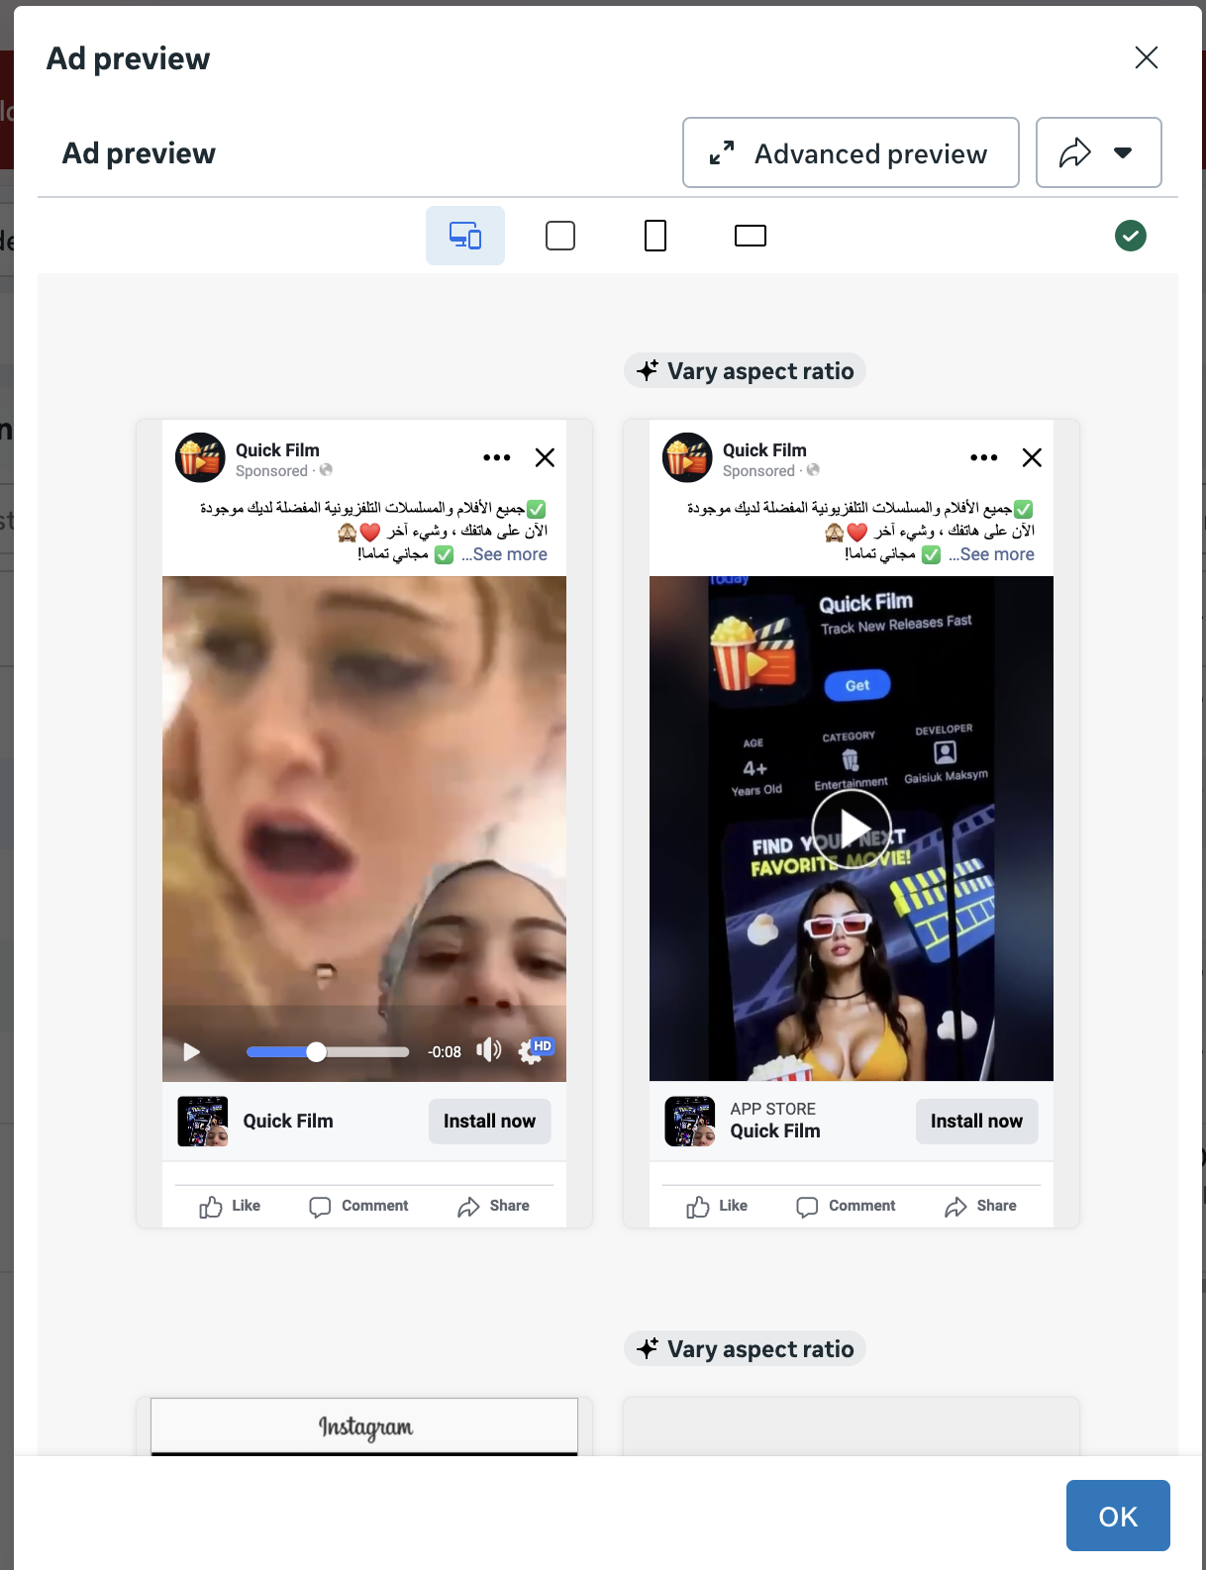The image size is (1206, 1570).
Task: Click Install now on right ad
Action: pyautogui.click(x=976, y=1121)
